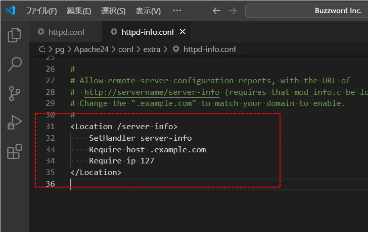Image resolution: width=368 pixels, height=232 pixels.
Task: Click line number 27 in gutter
Action: tap(50, 81)
